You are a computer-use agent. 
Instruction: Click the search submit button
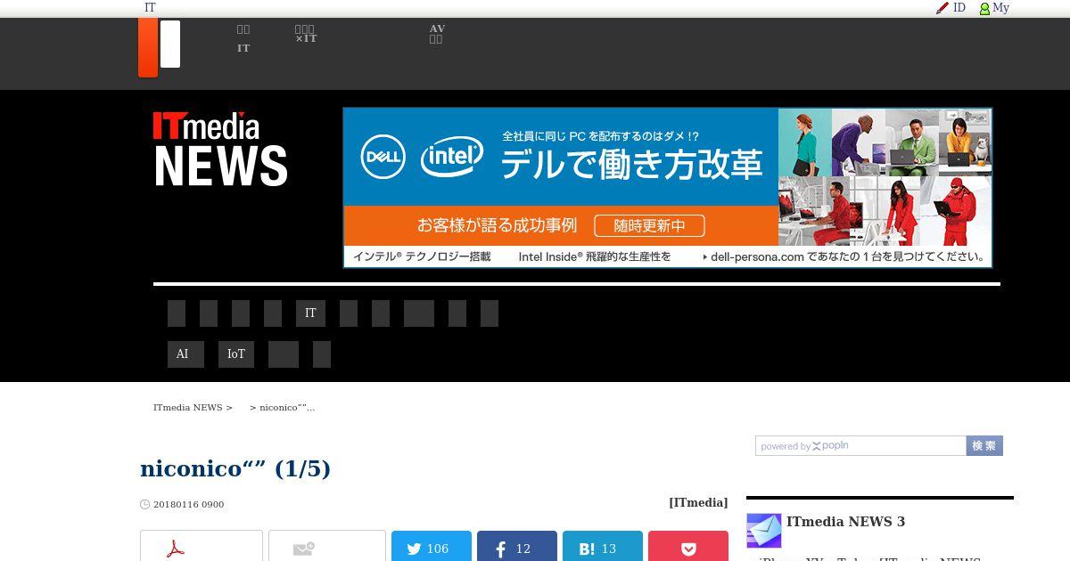984,446
